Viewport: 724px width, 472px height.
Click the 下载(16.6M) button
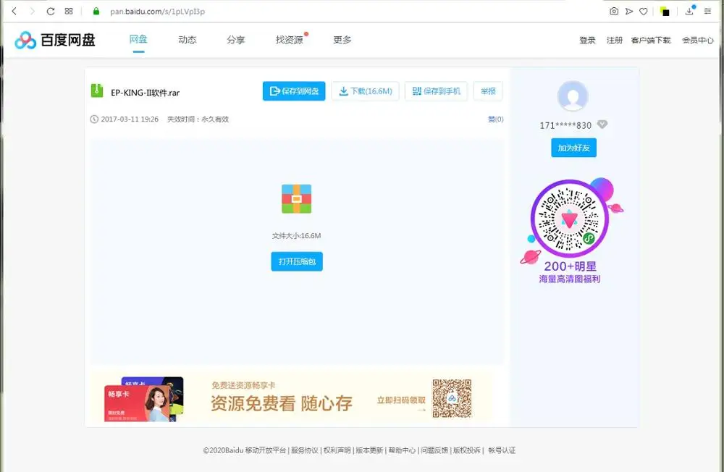tap(365, 91)
